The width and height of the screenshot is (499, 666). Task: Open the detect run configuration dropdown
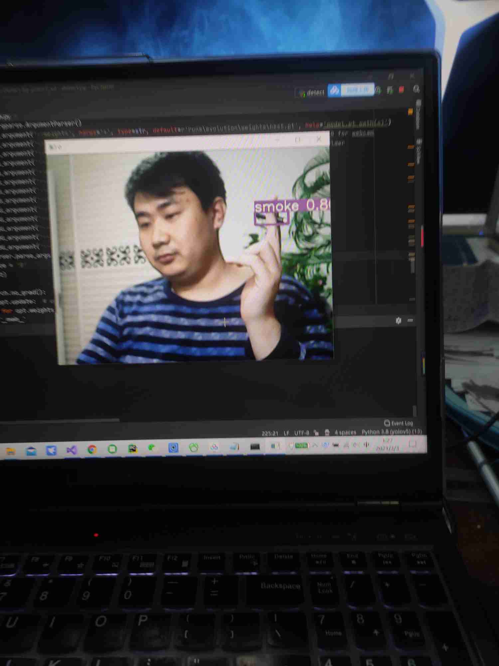coord(311,93)
